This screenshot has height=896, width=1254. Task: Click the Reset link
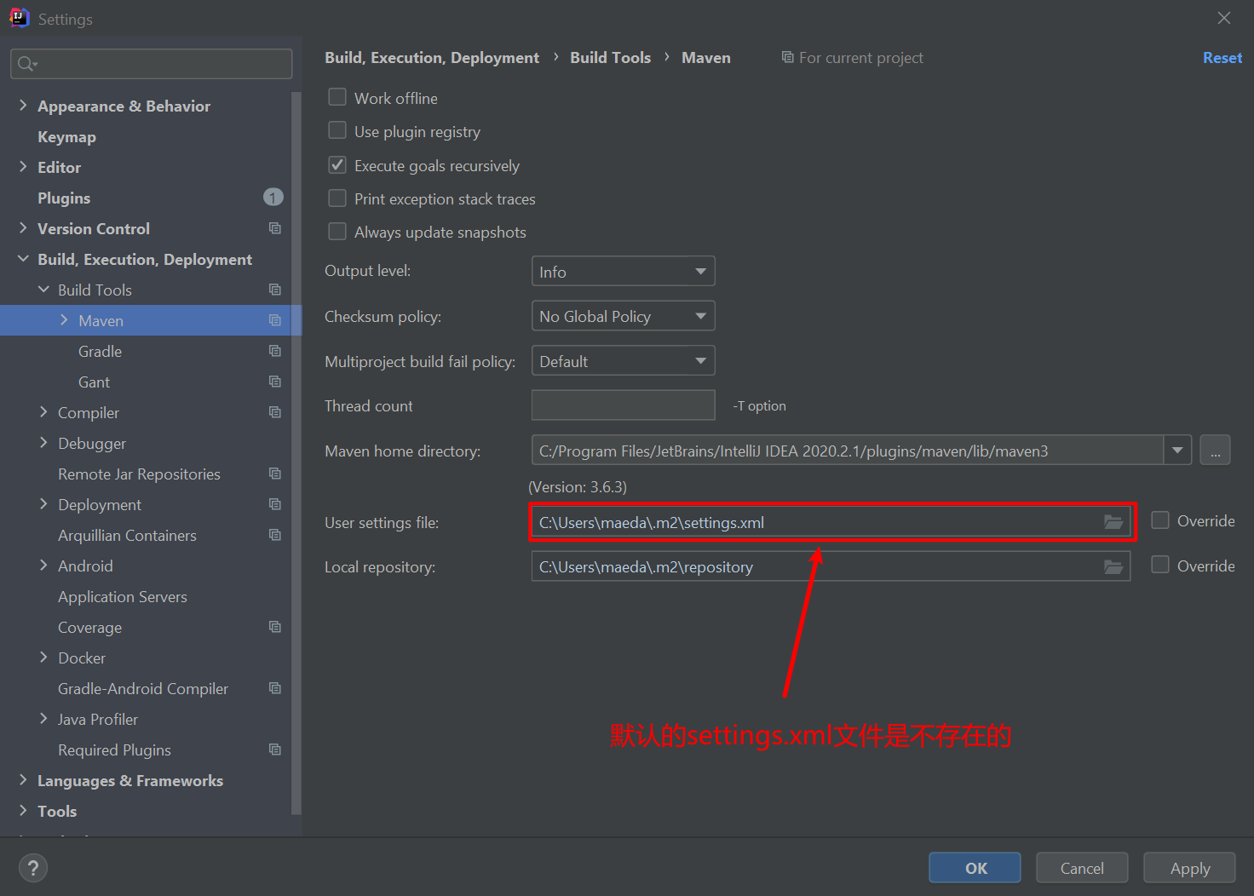(x=1222, y=58)
